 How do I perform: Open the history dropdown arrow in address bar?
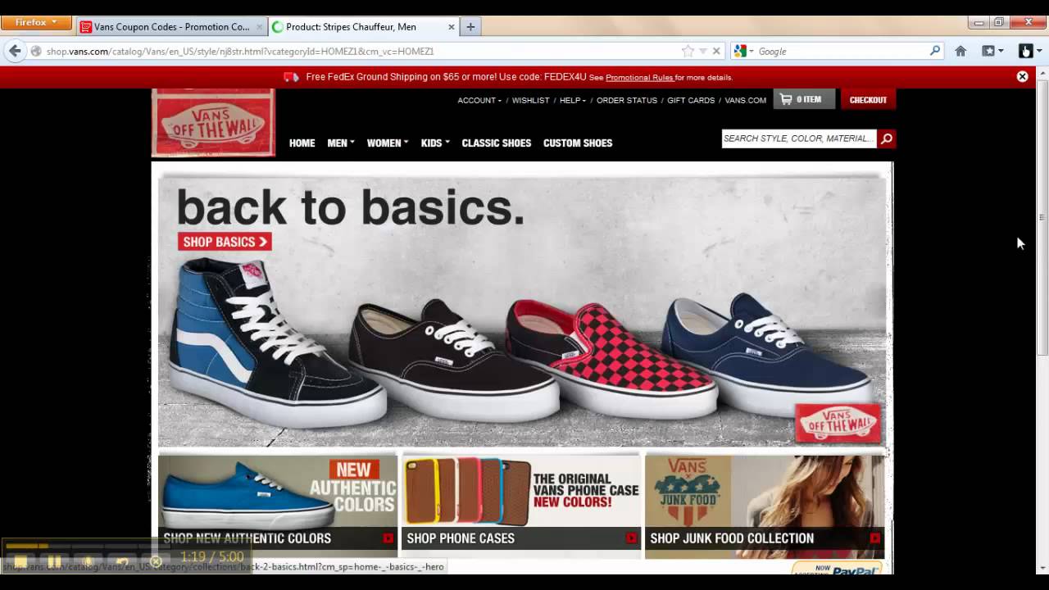point(702,51)
